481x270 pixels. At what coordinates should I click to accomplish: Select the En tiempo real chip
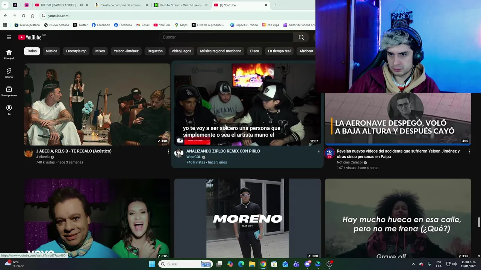click(x=279, y=51)
